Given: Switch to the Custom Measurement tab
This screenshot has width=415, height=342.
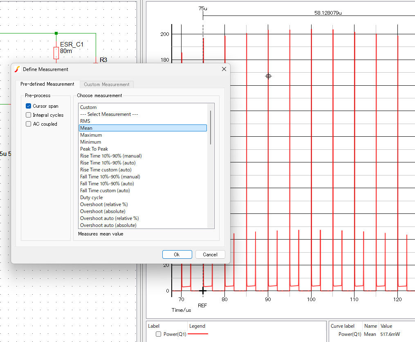Looking at the screenshot, I should point(106,84).
